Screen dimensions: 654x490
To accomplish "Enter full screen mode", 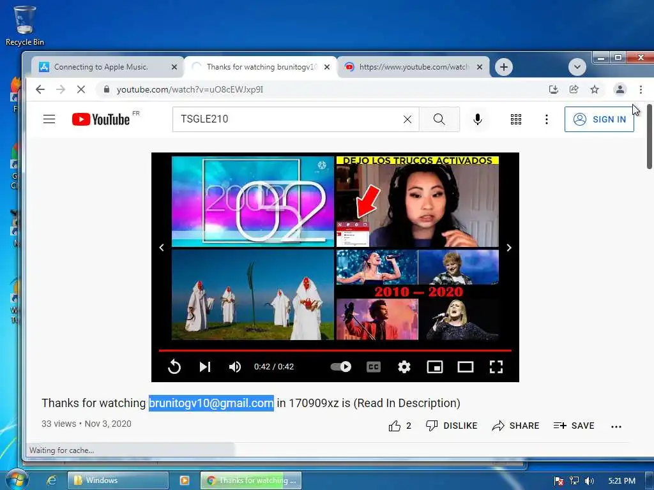I will coord(496,367).
